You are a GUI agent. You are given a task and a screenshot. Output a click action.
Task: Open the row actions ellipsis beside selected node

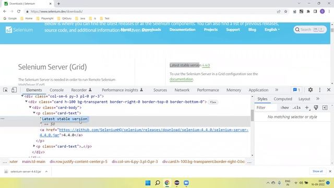click(x=3, y=119)
